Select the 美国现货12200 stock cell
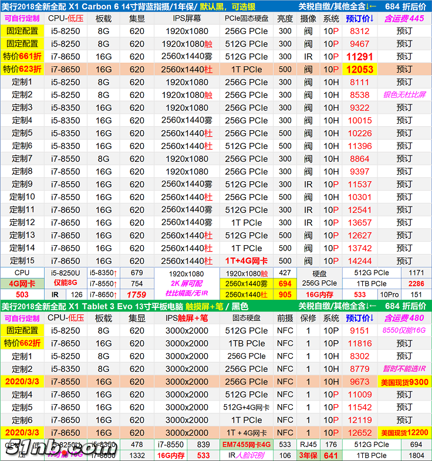This screenshot has width=432, height=461. 404,433
